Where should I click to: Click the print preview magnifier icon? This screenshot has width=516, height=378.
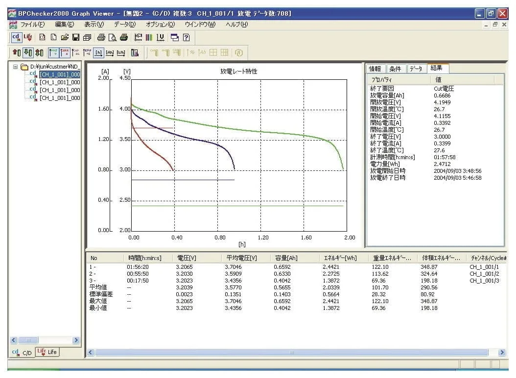click(113, 37)
